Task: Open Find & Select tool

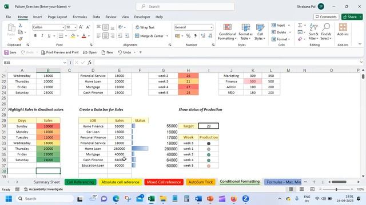Action: pos(326,32)
